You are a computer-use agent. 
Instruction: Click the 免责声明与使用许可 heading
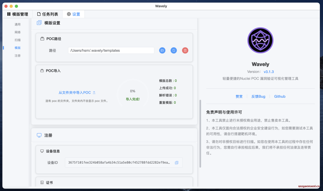click(224, 112)
